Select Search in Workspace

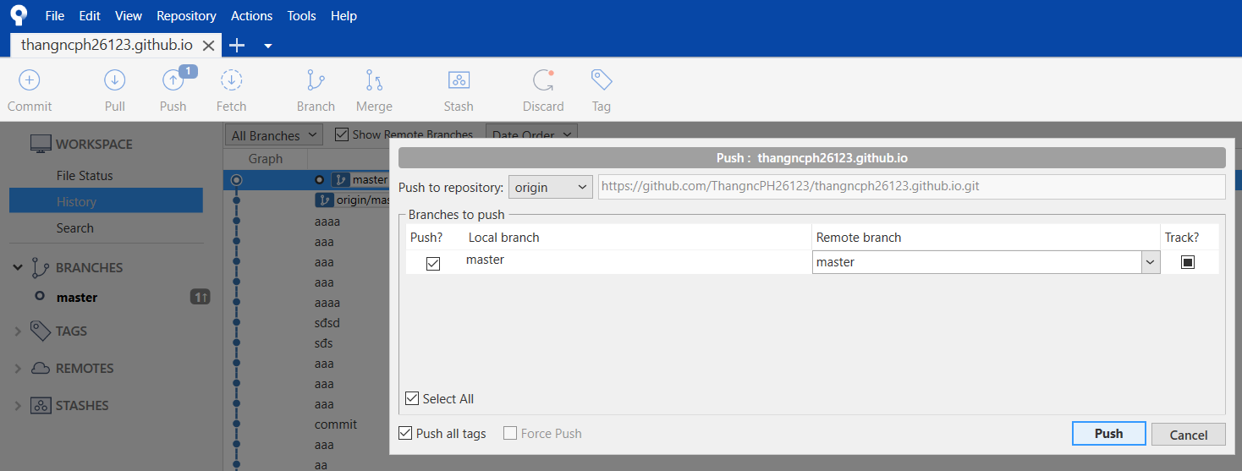[x=75, y=227]
